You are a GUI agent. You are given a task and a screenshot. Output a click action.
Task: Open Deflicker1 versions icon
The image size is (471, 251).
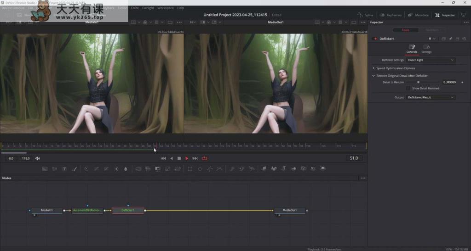tap(443, 39)
